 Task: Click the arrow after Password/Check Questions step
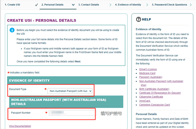click(x=191, y=5)
